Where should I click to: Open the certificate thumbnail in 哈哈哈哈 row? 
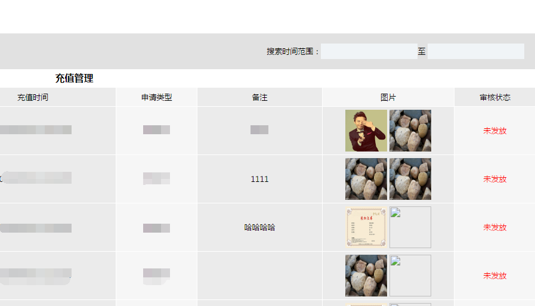366,227
